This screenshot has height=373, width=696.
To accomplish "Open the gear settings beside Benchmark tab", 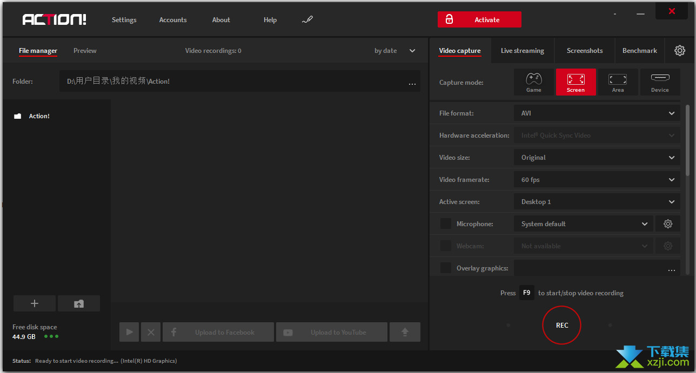I will coord(680,50).
